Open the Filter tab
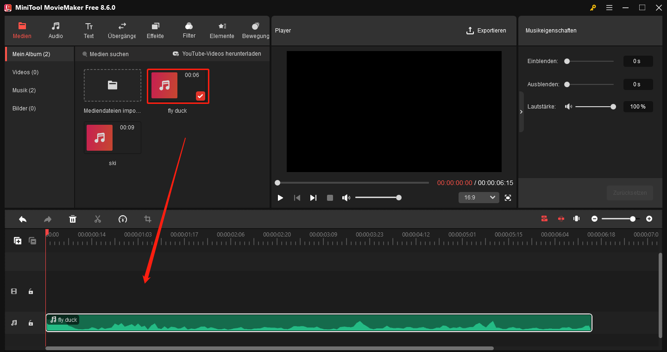 [x=189, y=30]
